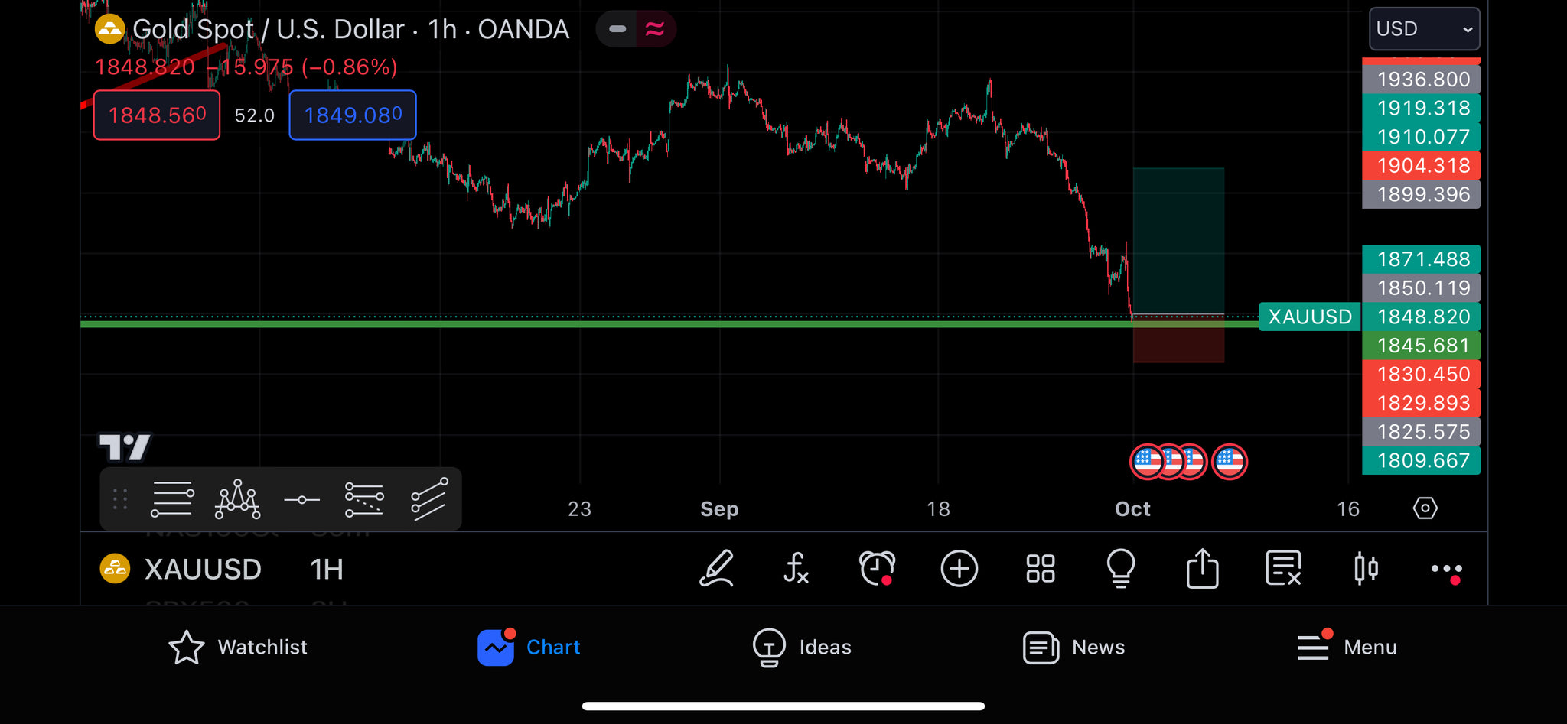Open the lightbulb ideas icon in toolbar
The width and height of the screenshot is (1567, 724).
click(1121, 569)
